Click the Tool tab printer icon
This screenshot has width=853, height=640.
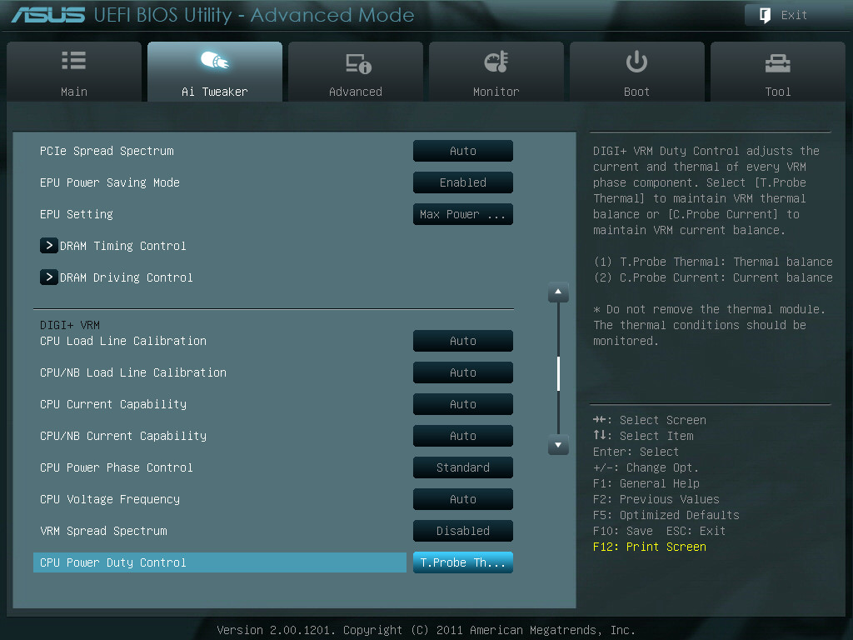(777, 63)
